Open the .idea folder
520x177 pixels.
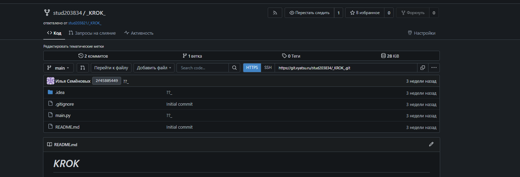[x=60, y=93]
